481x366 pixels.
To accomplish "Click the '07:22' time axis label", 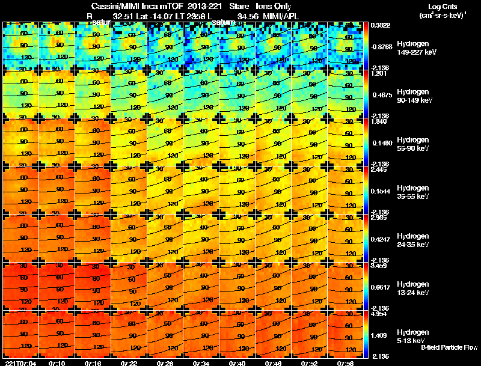I will (x=129, y=363).
